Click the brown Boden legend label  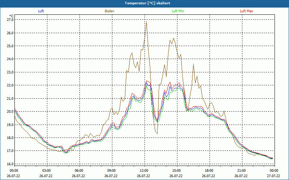(109, 11)
